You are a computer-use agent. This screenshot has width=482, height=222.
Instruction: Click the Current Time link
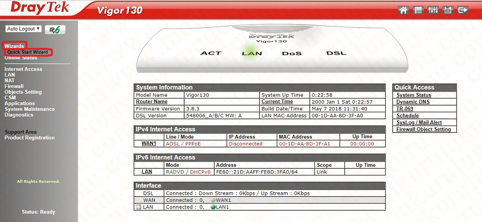coord(277,102)
